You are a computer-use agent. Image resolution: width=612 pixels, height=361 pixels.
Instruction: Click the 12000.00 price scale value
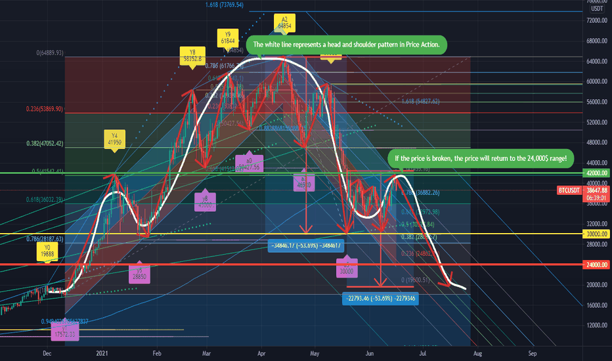597,326
